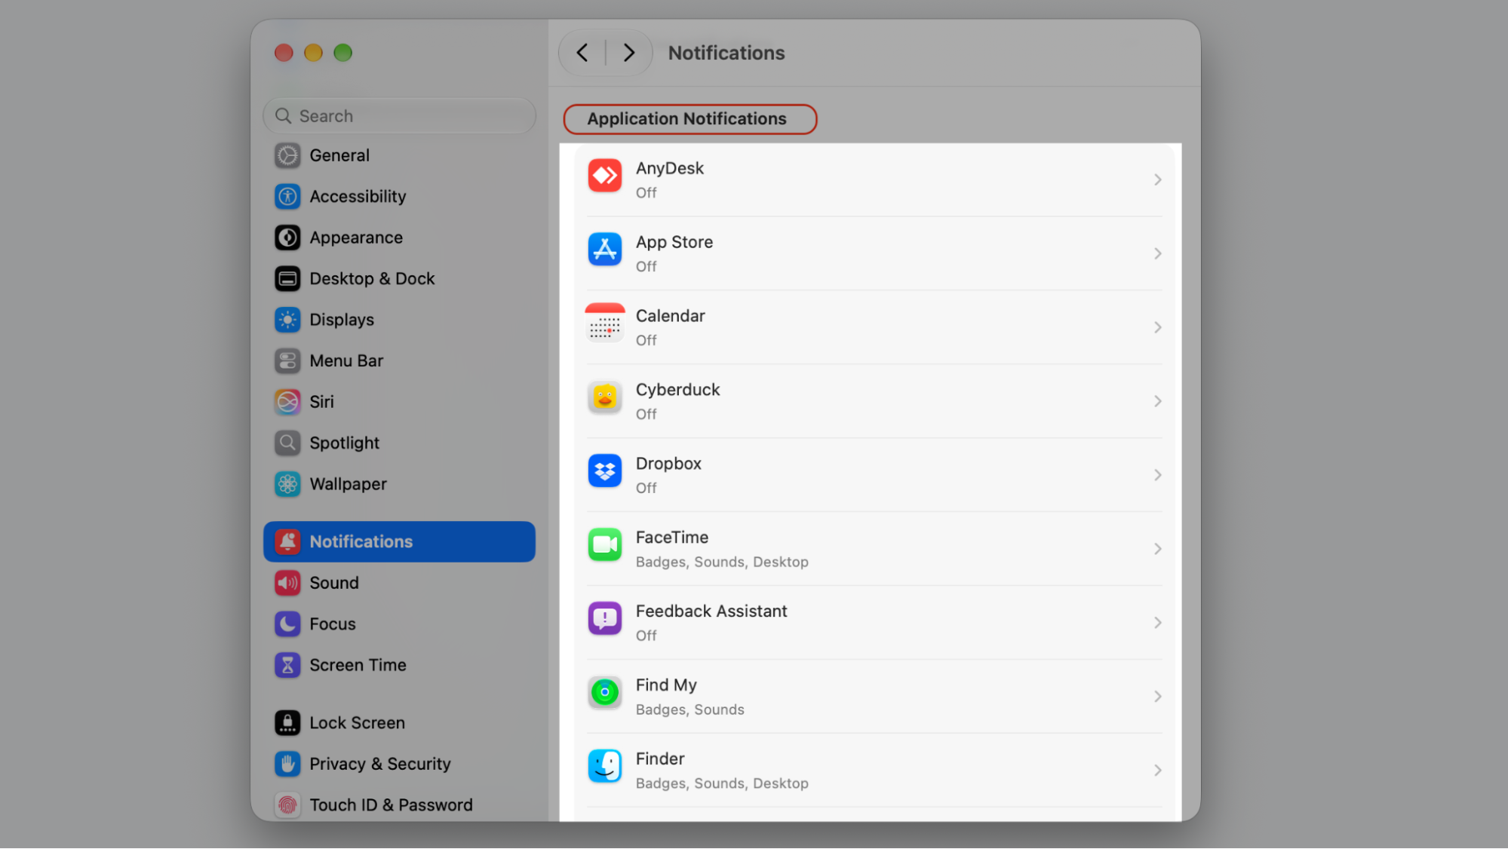Image resolution: width=1508 pixels, height=849 pixels.
Task: Open Appearance settings in sidebar
Action: (399, 238)
